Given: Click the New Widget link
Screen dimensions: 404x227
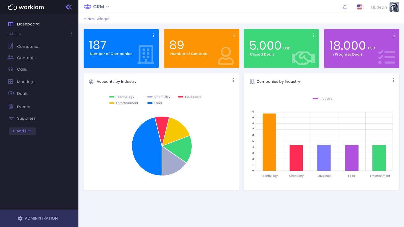Looking at the screenshot, I should pyautogui.click(x=97, y=19).
